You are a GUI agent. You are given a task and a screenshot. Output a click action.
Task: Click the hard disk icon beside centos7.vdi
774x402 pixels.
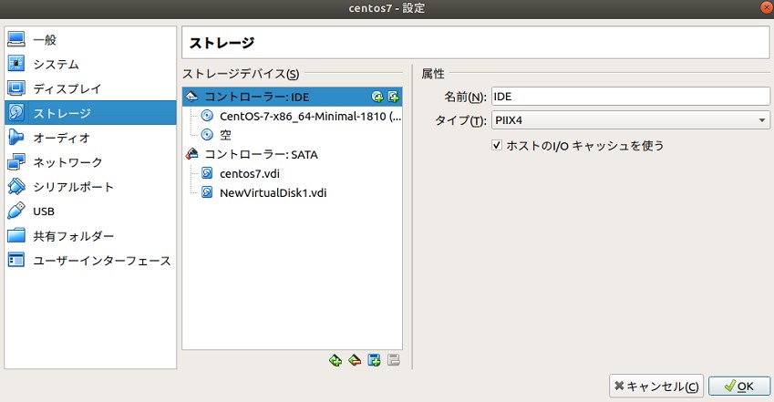pos(207,174)
